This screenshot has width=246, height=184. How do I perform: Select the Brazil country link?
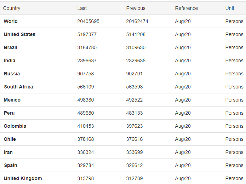click(x=11, y=47)
